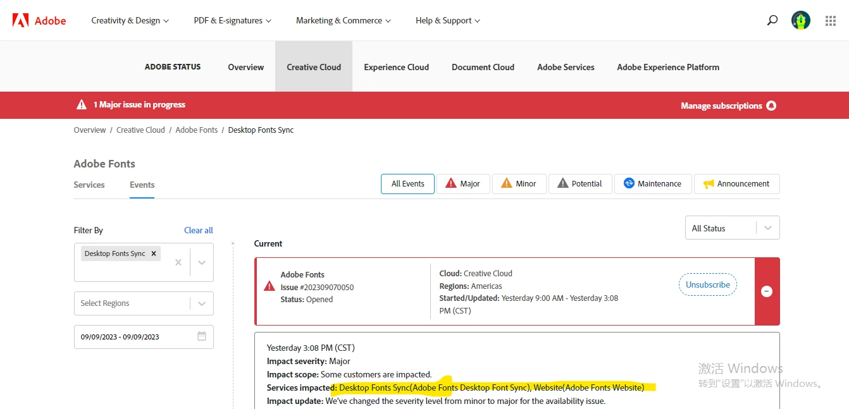Click the red warning icon on the issue card
The image size is (849, 409).
click(x=270, y=286)
